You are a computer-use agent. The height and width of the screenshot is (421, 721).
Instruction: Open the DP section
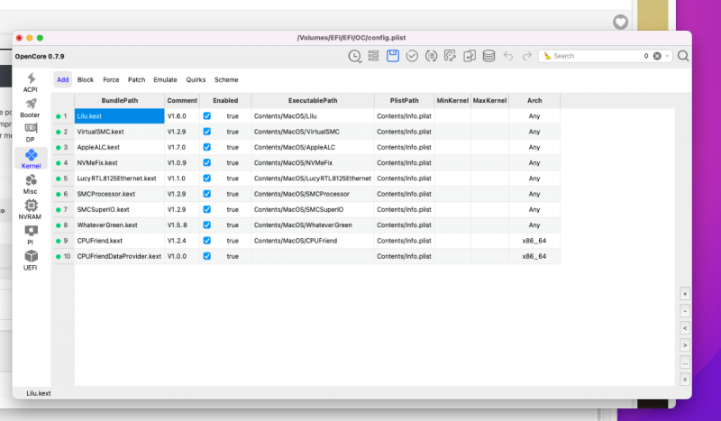coord(31,133)
